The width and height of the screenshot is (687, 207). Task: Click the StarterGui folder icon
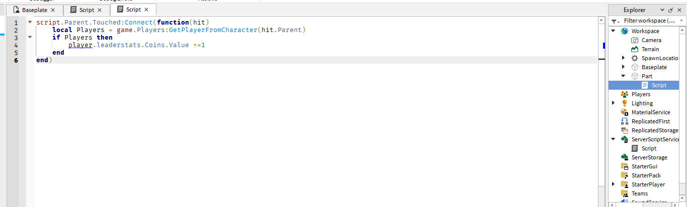click(625, 166)
